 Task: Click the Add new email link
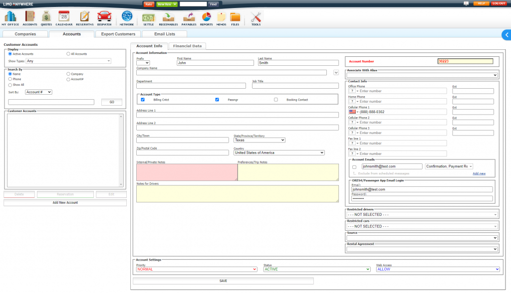click(x=479, y=173)
